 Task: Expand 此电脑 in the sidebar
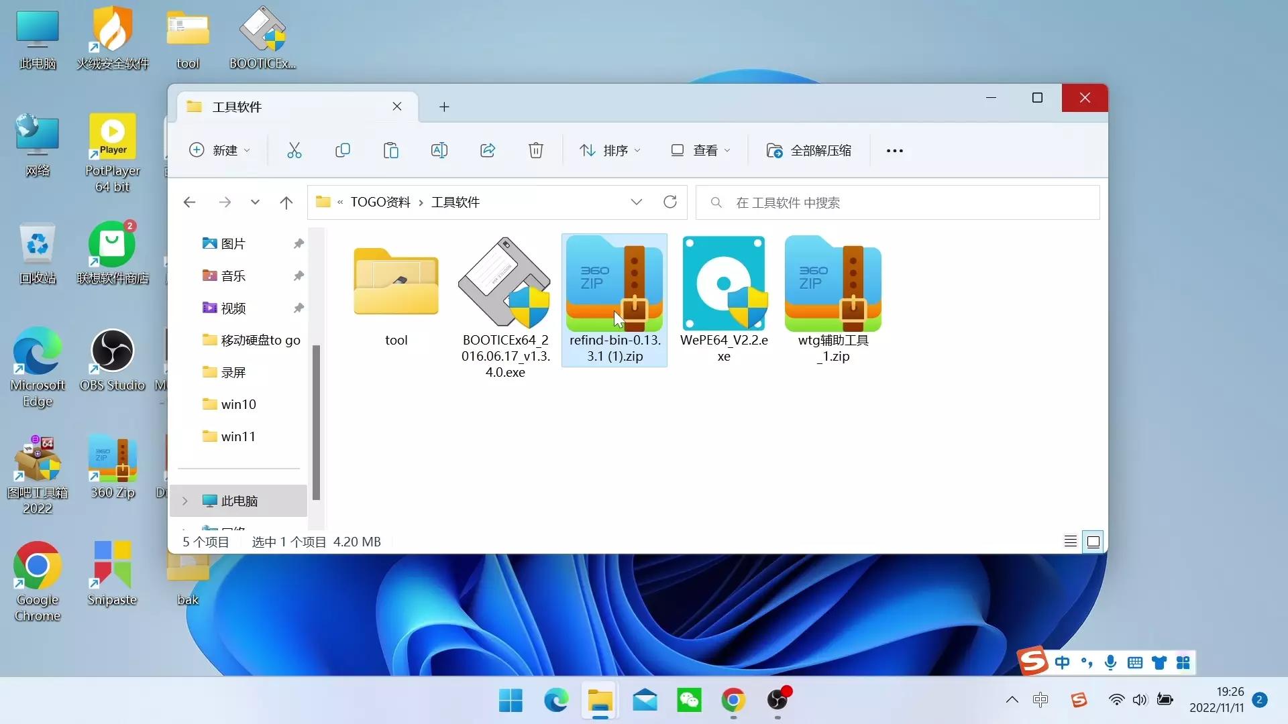pos(184,501)
